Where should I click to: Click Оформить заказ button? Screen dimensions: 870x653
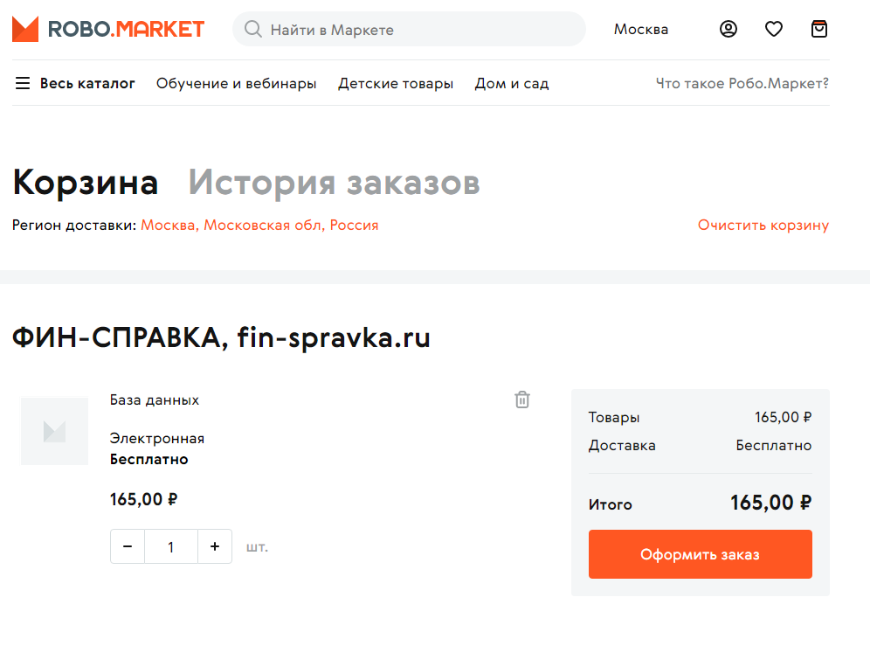(700, 554)
